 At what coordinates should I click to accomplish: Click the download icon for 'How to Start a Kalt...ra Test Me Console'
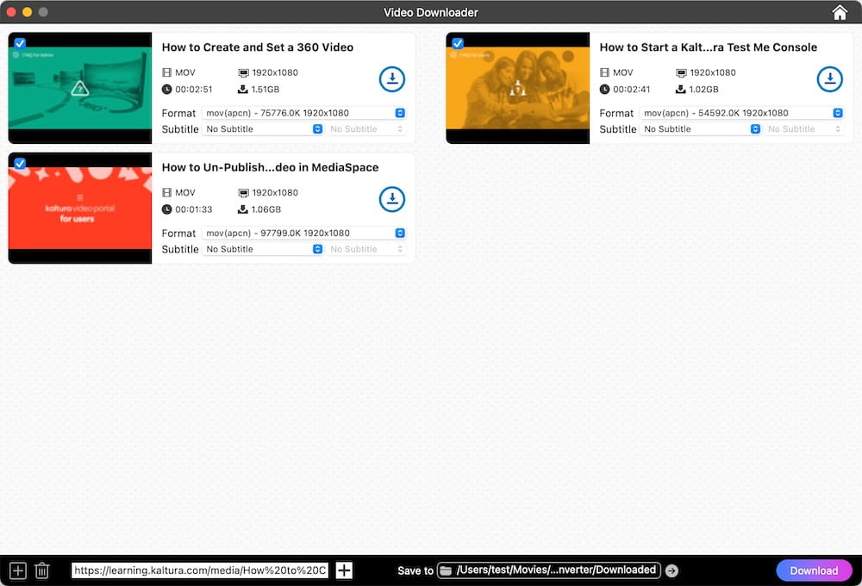click(830, 79)
